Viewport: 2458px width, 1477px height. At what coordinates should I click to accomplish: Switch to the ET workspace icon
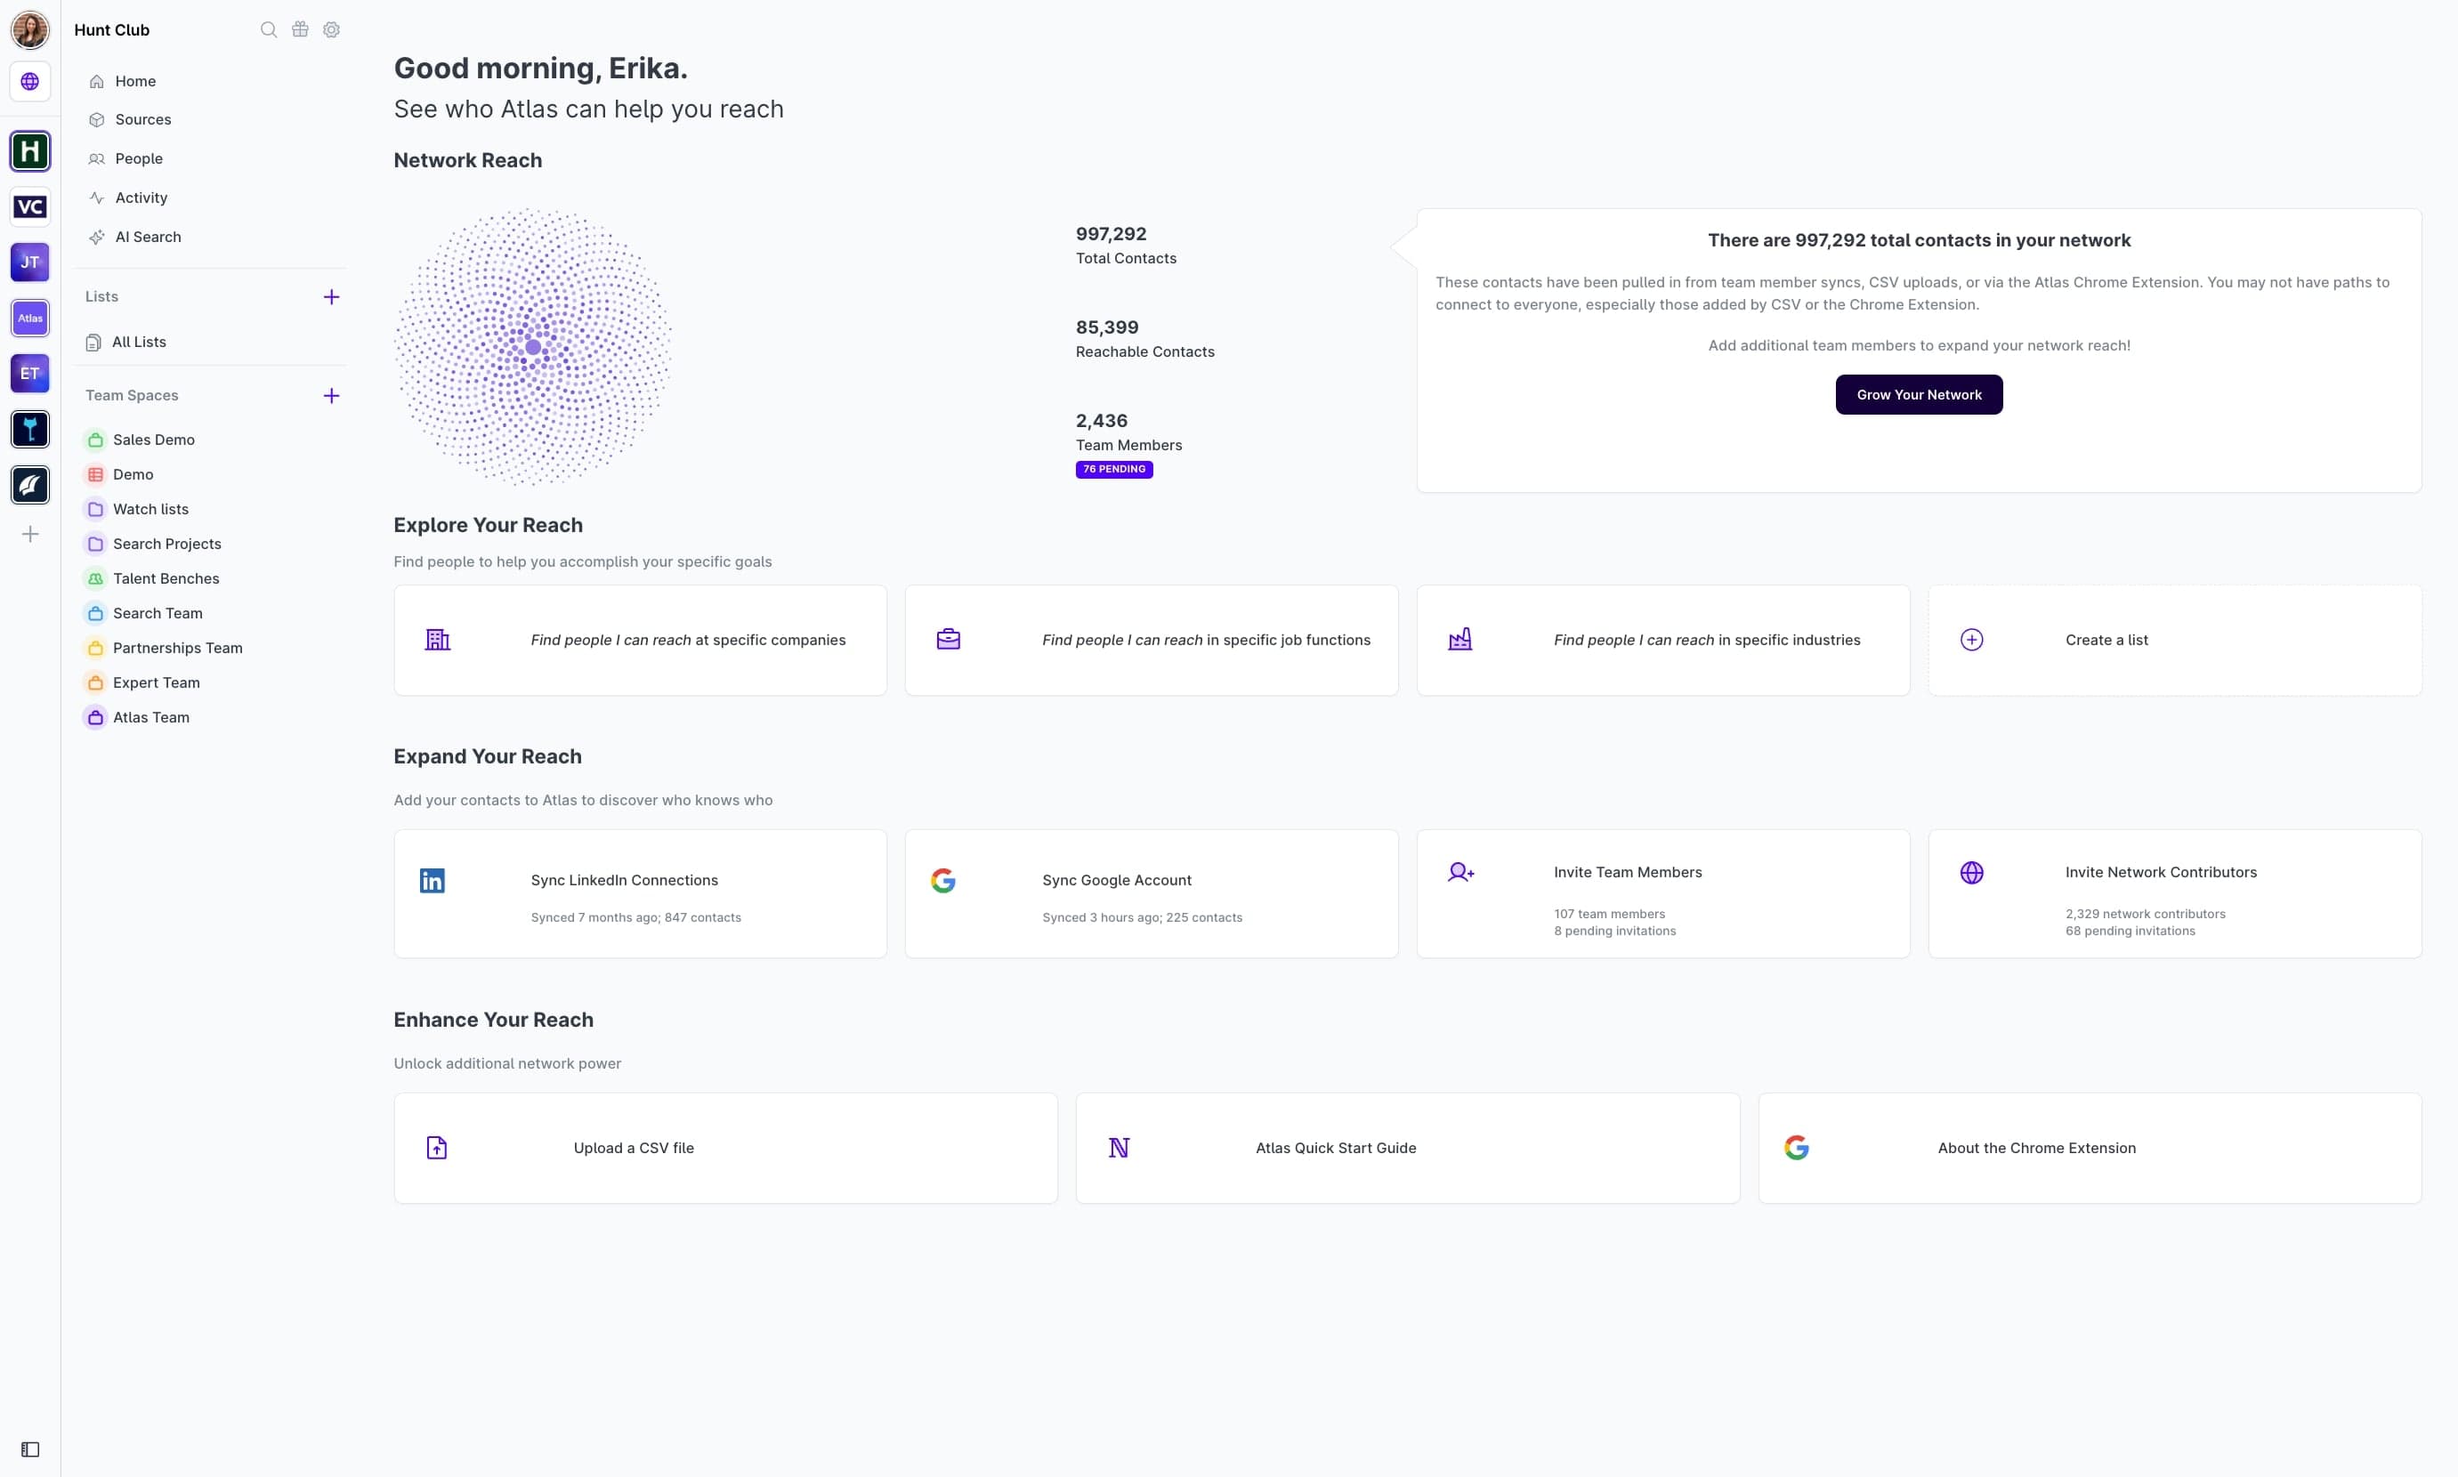[x=30, y=375]
